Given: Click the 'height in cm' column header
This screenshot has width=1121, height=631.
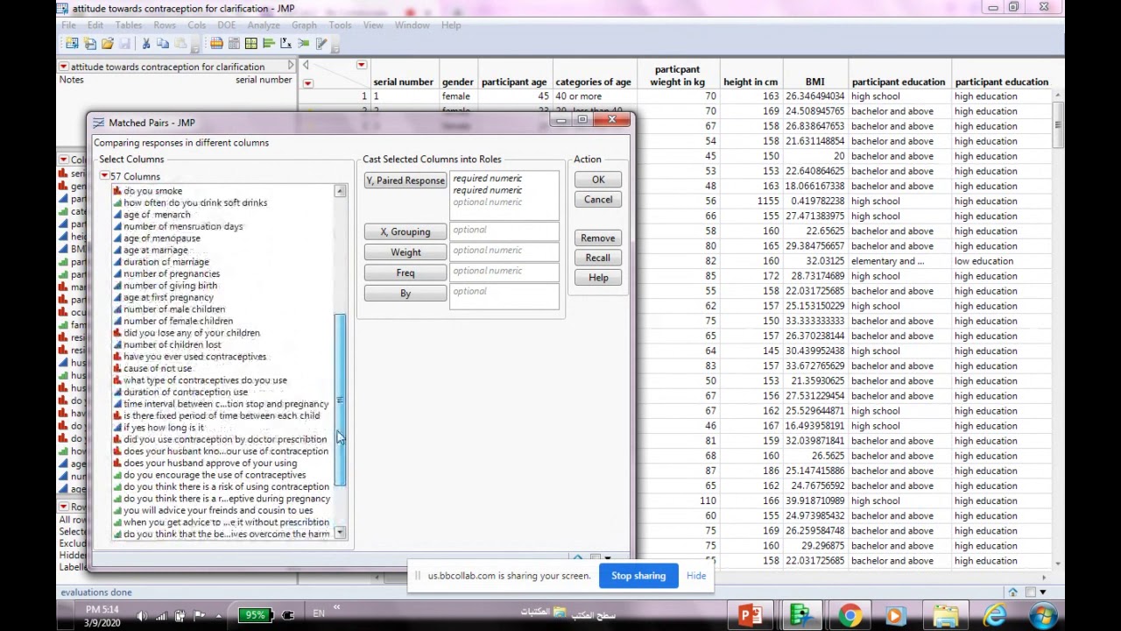Looking at the screenshot, I should [x=751, y=82].
